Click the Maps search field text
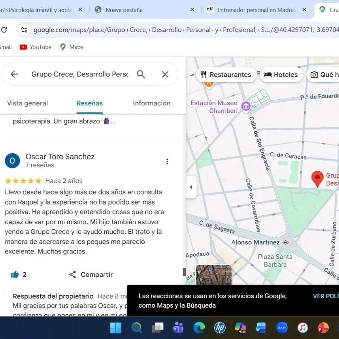The image size is (339, 339). pyautogui.click(x=79, y=74)
